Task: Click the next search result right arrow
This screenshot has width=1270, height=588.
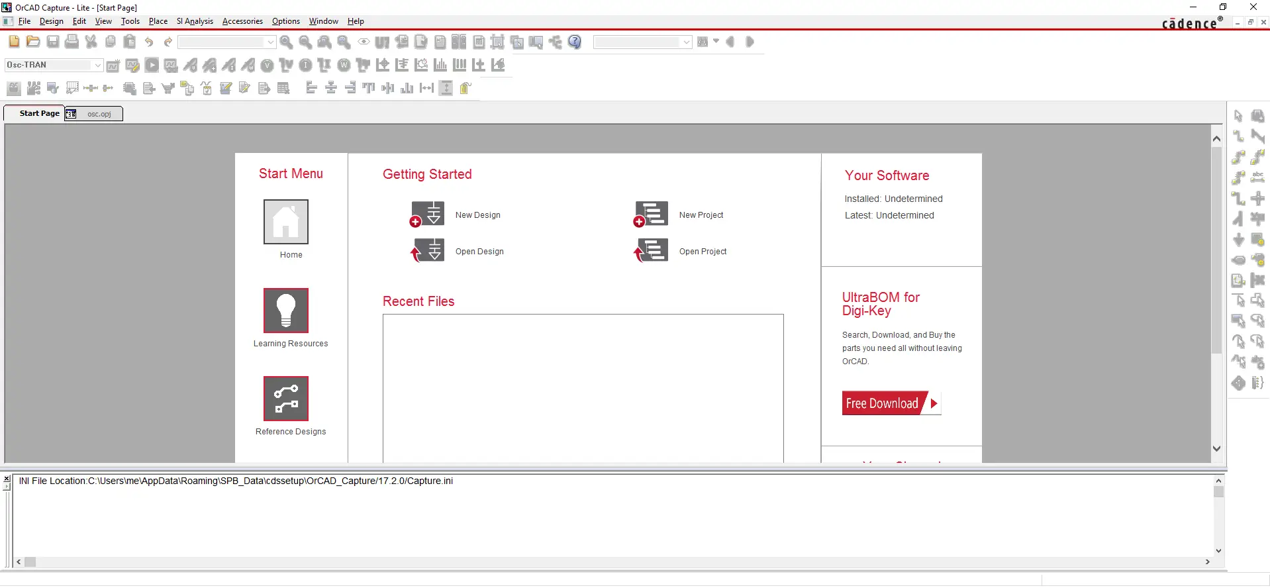Action: click(750, 42)
